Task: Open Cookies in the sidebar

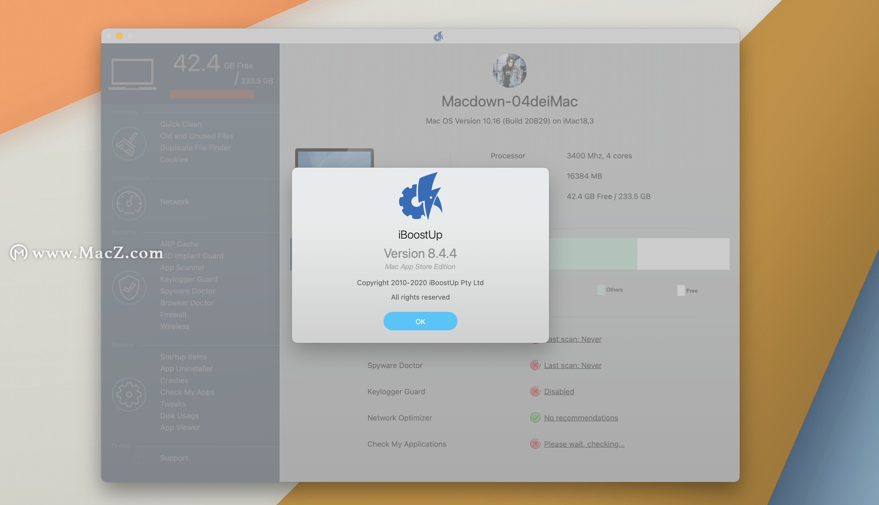Action: click(174, 160)
